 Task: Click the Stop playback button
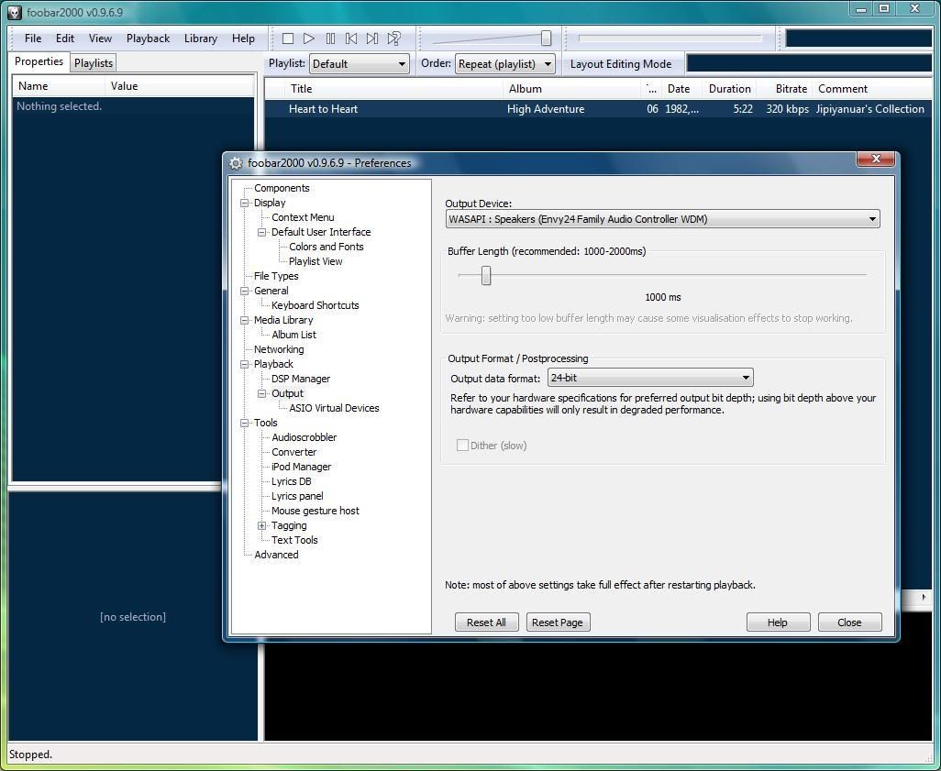(x=287, y=39)
